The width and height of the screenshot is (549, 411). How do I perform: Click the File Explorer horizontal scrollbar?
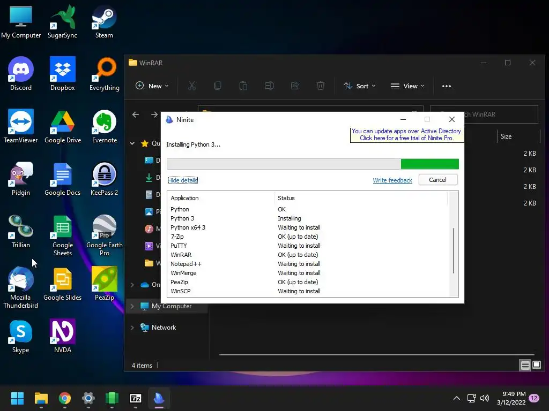pos(376,354)
